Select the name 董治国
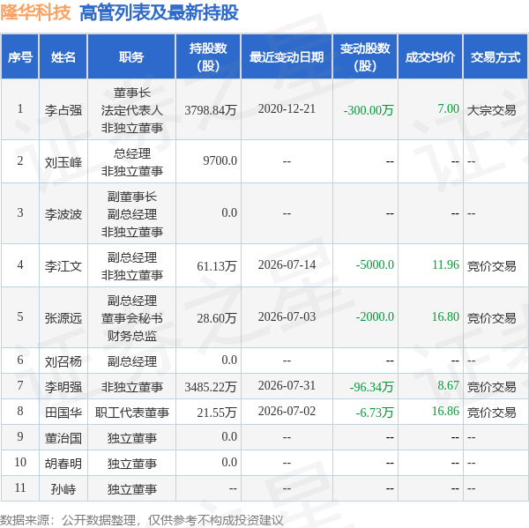The height and width of the screenshot is (528, 529). click(63, 438)
